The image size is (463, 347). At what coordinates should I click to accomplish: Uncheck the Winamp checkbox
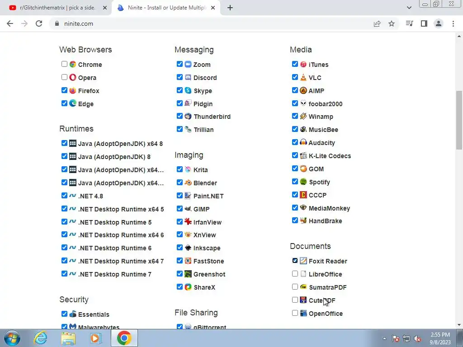pos(295,116)
